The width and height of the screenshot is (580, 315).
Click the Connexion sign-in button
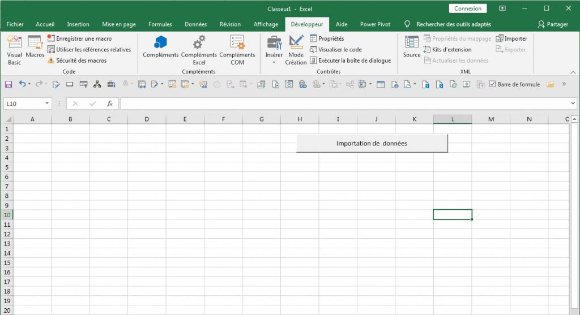(x=468, y=8)
